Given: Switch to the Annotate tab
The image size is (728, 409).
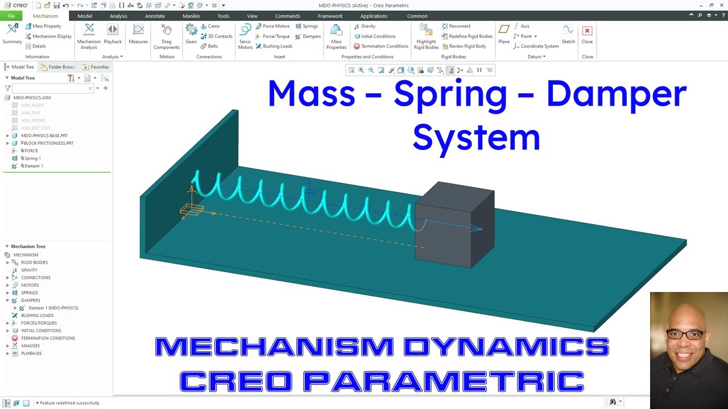Looking at the screenshot, I should pos(155,16).
